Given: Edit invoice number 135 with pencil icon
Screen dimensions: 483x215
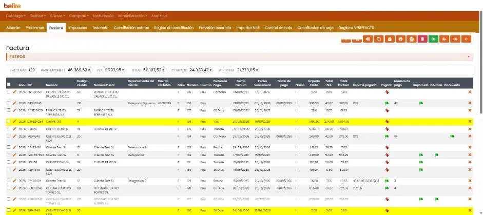Looking at the screenshot, I should (x=14, y=129).
